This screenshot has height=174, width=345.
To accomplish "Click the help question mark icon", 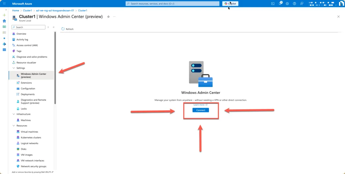I will coord(294,4).
